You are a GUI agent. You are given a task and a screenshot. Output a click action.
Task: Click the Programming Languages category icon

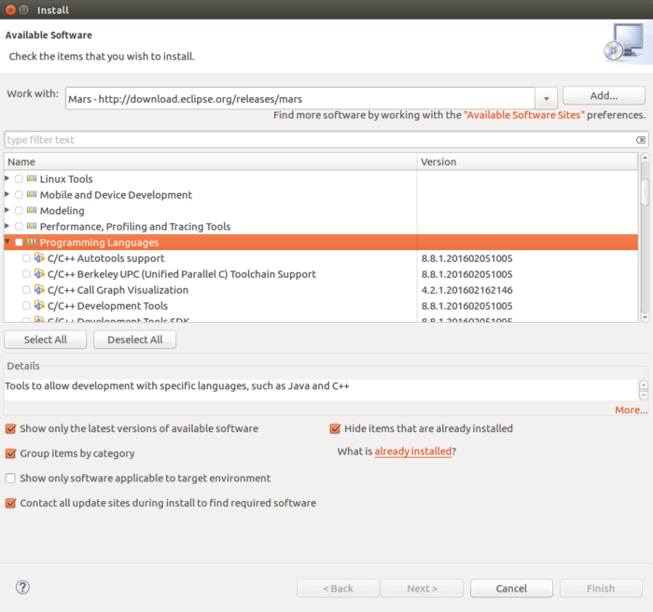31,242
